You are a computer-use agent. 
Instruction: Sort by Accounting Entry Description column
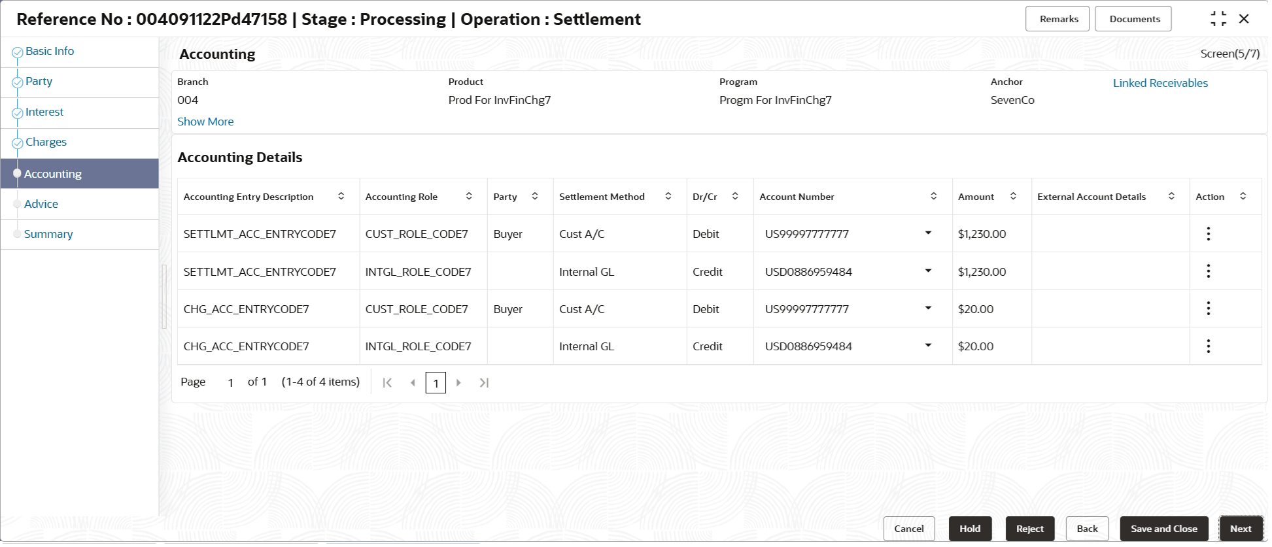342,197
